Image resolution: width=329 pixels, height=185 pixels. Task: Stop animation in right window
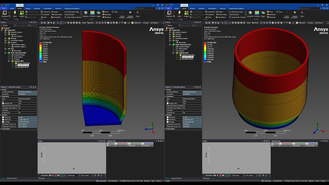click(220, 175)
